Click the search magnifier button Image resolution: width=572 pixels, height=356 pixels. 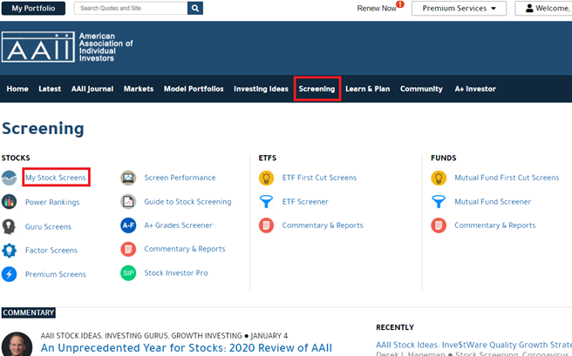[195, 8]
